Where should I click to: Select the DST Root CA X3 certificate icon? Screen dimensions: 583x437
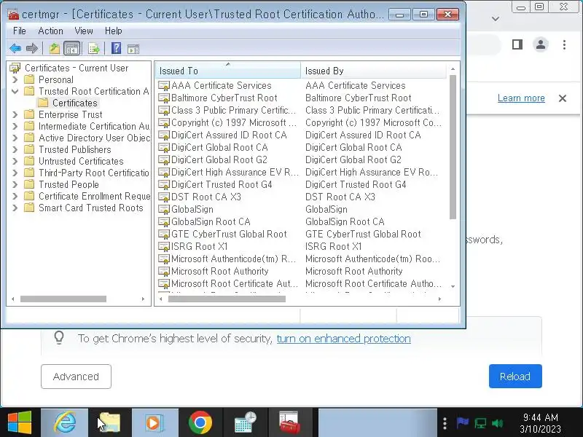(164, 197)
